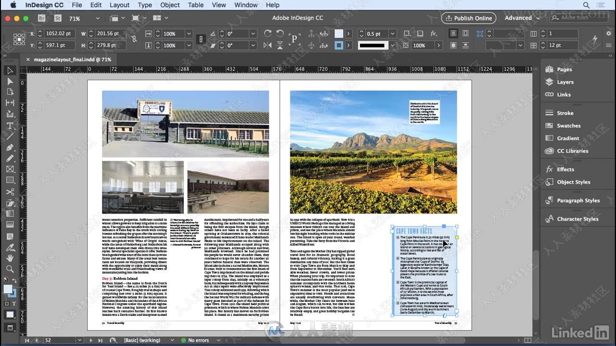Open the Object menu

tap(170, 5)
